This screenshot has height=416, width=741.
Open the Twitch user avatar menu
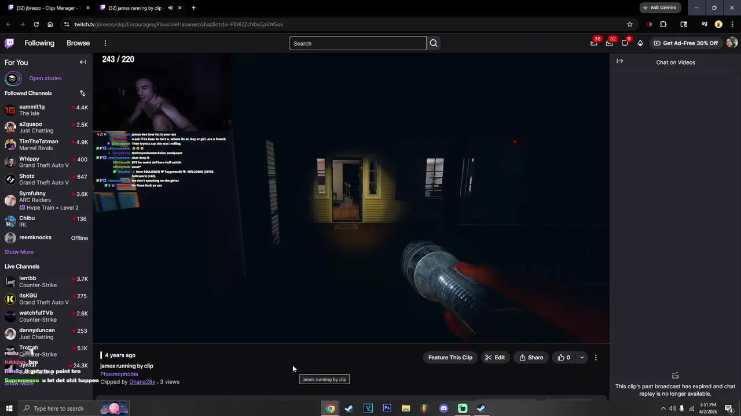click(x=732, y=43)
